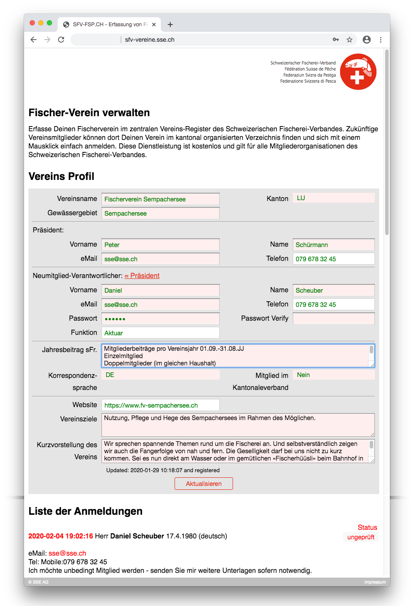Click the Vereinsname text field

click(x=160, y=199)
